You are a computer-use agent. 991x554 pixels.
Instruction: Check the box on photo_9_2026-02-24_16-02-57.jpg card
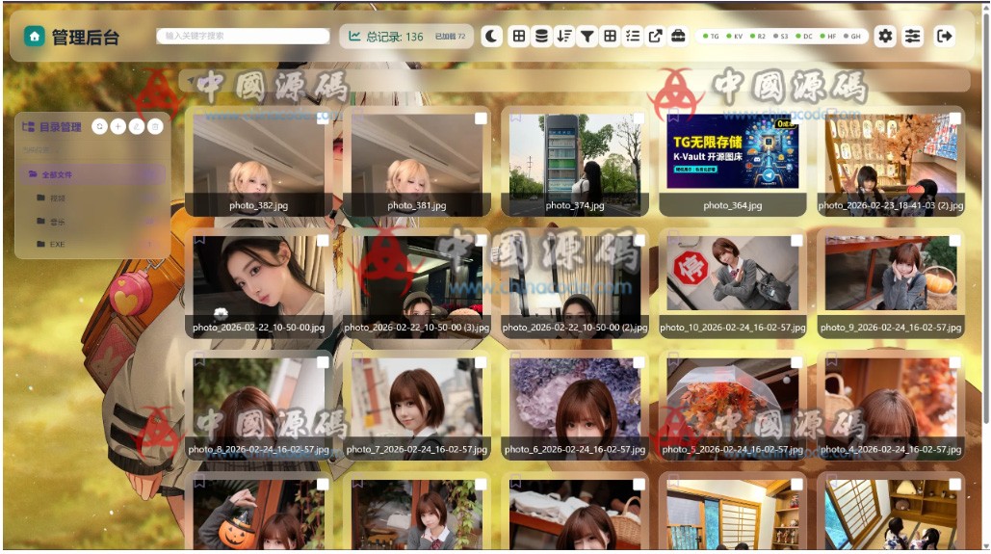955,240
